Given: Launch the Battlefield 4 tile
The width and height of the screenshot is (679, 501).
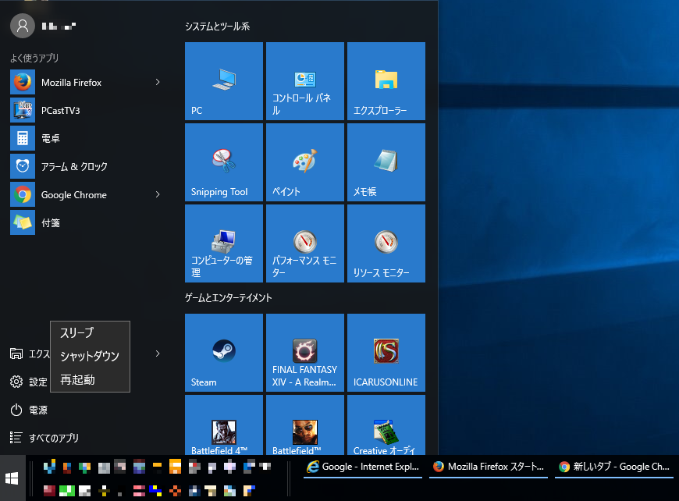Looking at the screenshot, I should (x=224, y=425).
